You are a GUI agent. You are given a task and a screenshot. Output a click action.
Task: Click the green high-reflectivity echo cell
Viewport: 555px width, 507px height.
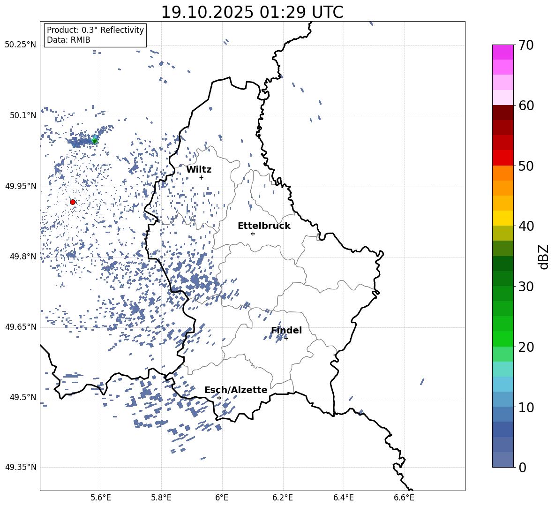pyautogui.click(x=95, y=141)
